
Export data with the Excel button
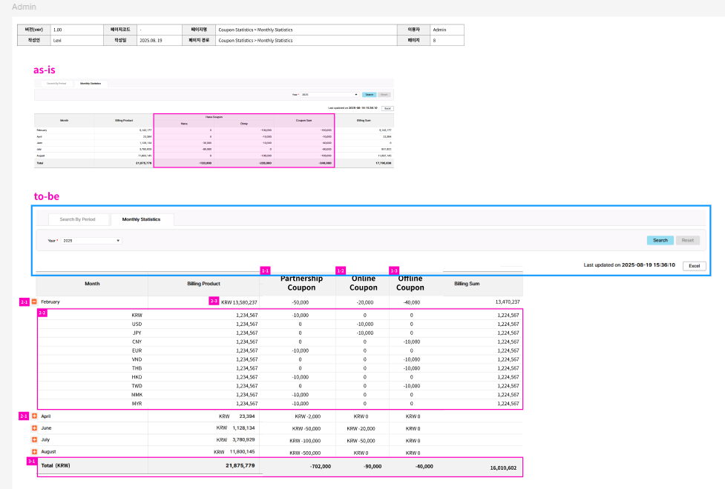pos(694,265)
